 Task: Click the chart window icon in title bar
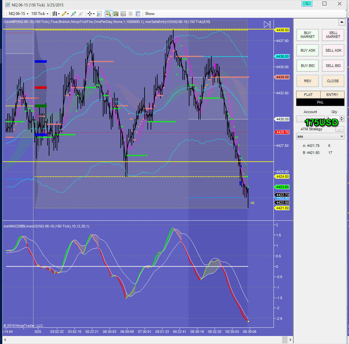point(7,5)
